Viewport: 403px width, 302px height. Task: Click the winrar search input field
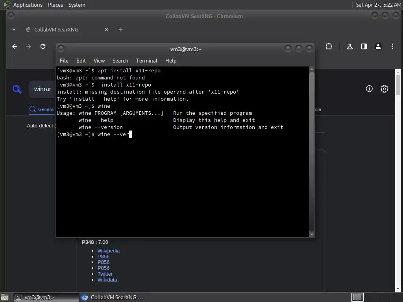[43, 89]
